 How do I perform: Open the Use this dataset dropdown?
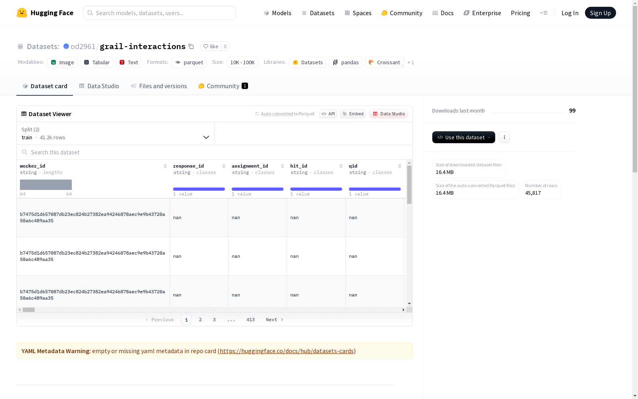464,137
